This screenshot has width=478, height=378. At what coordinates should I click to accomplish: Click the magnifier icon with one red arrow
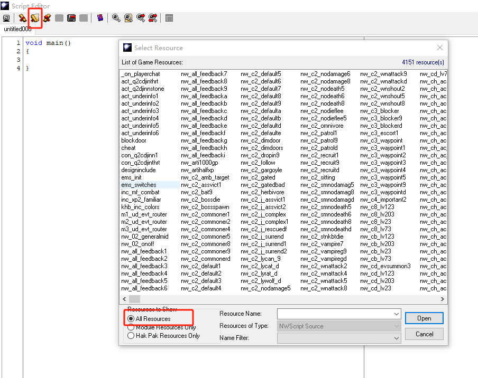point(141,18)
